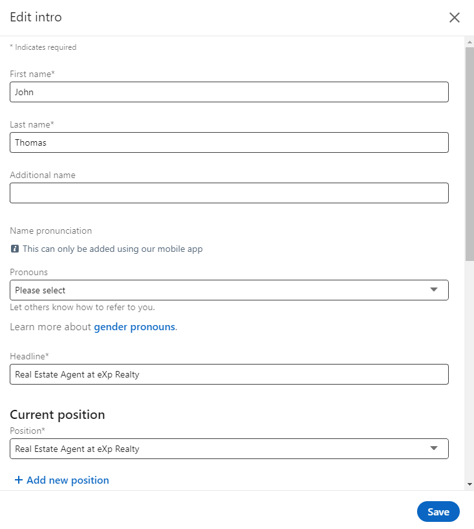Click the scrollbar track below the thumb
The image size is (474, 529).
tap(469, 369)
